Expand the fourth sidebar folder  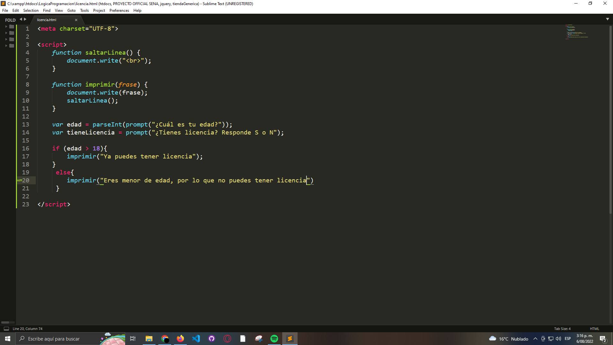click(x=6, y=46)
